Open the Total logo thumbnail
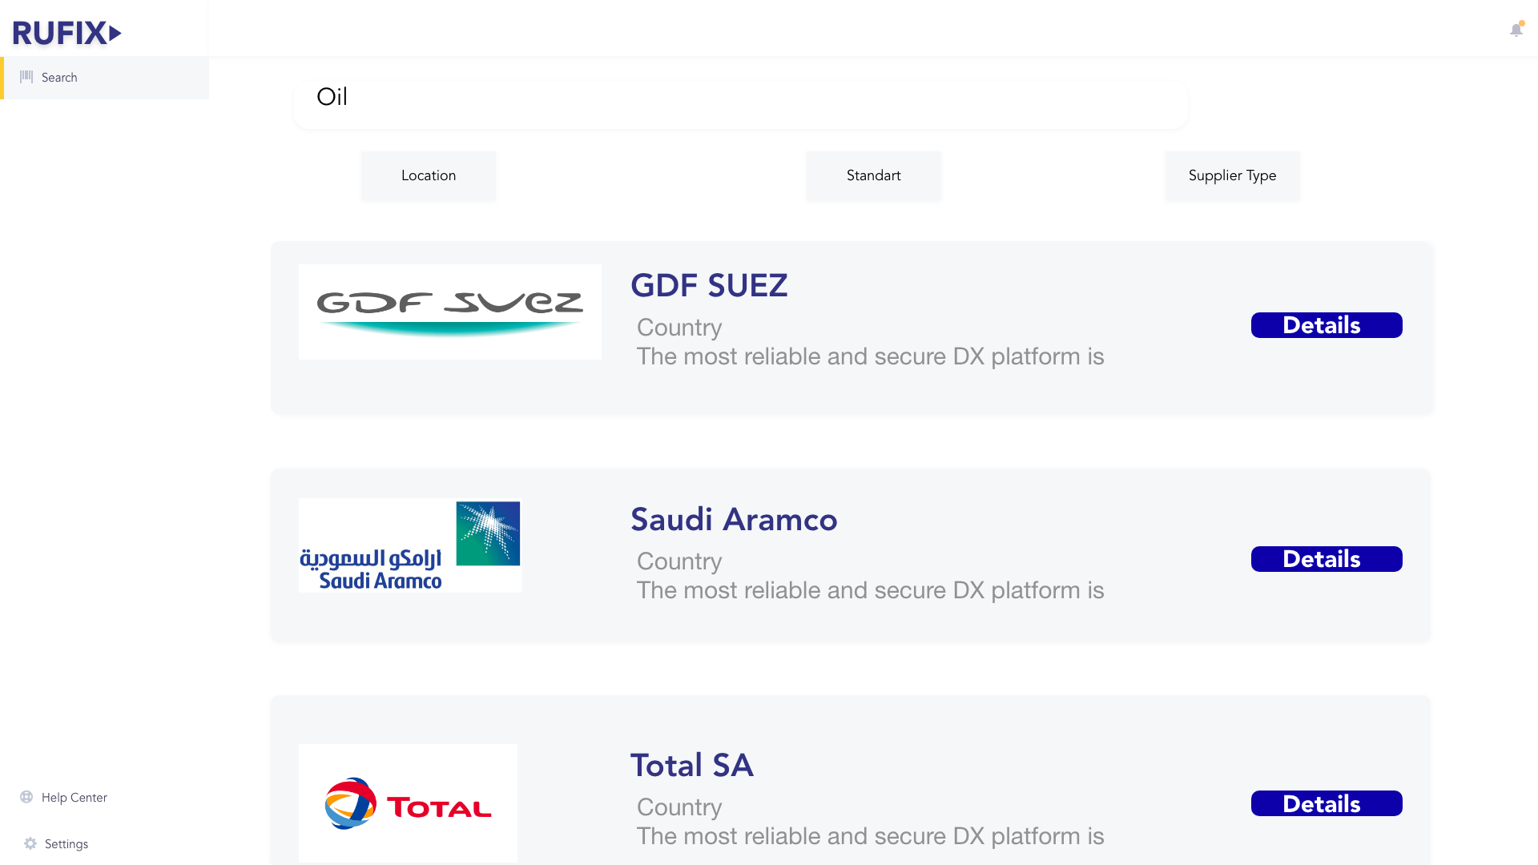Screen dimensions: 1538x865 [408, 803]
